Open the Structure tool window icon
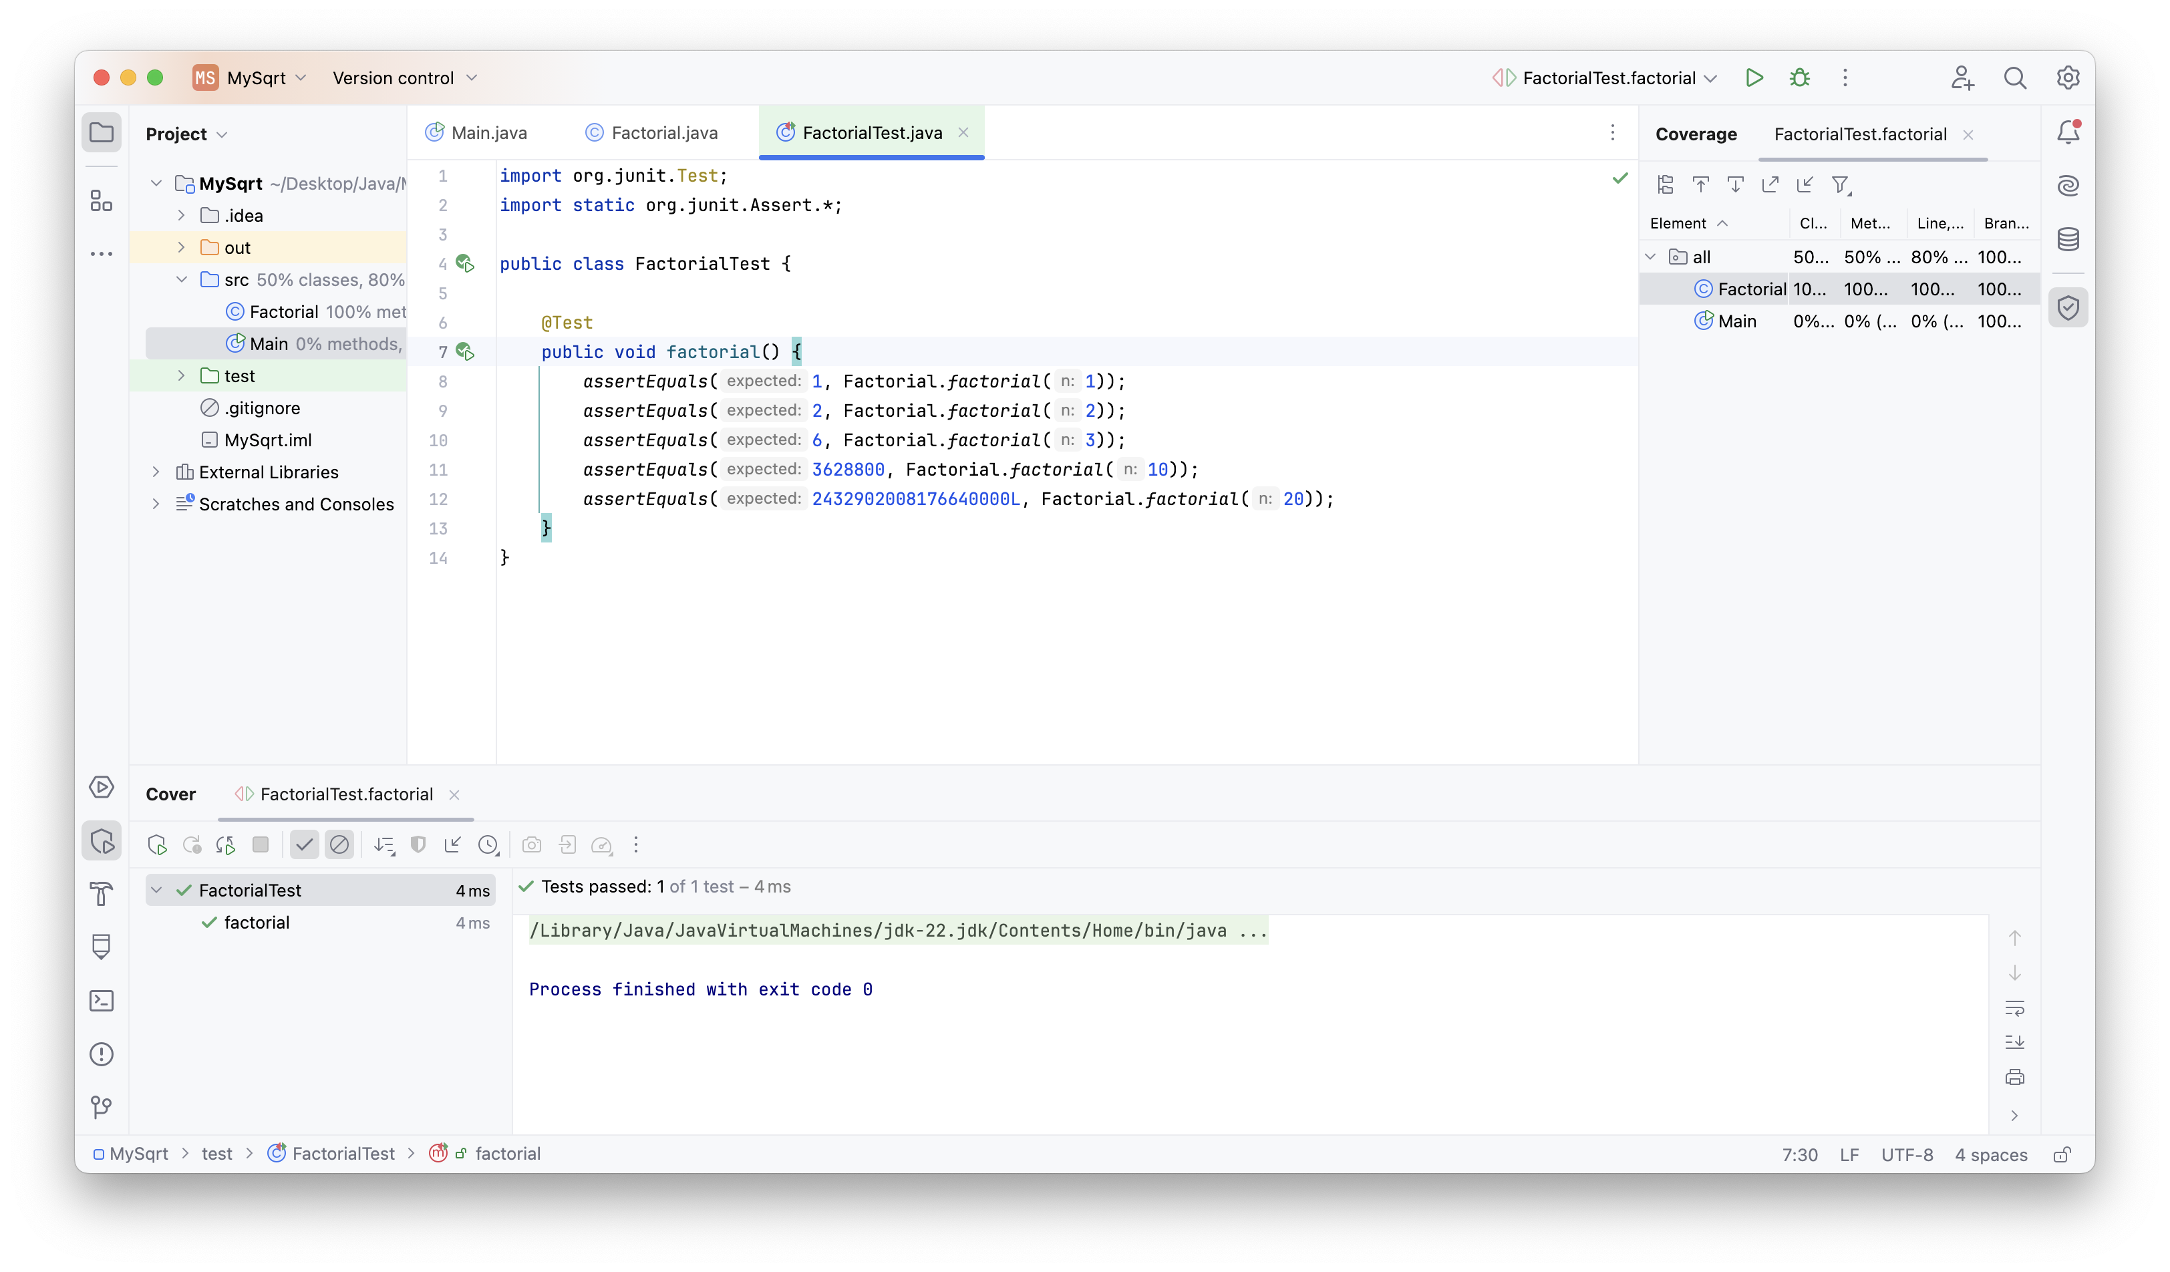This screenshot has width=2170, height=1272. (x=102, y=200)
